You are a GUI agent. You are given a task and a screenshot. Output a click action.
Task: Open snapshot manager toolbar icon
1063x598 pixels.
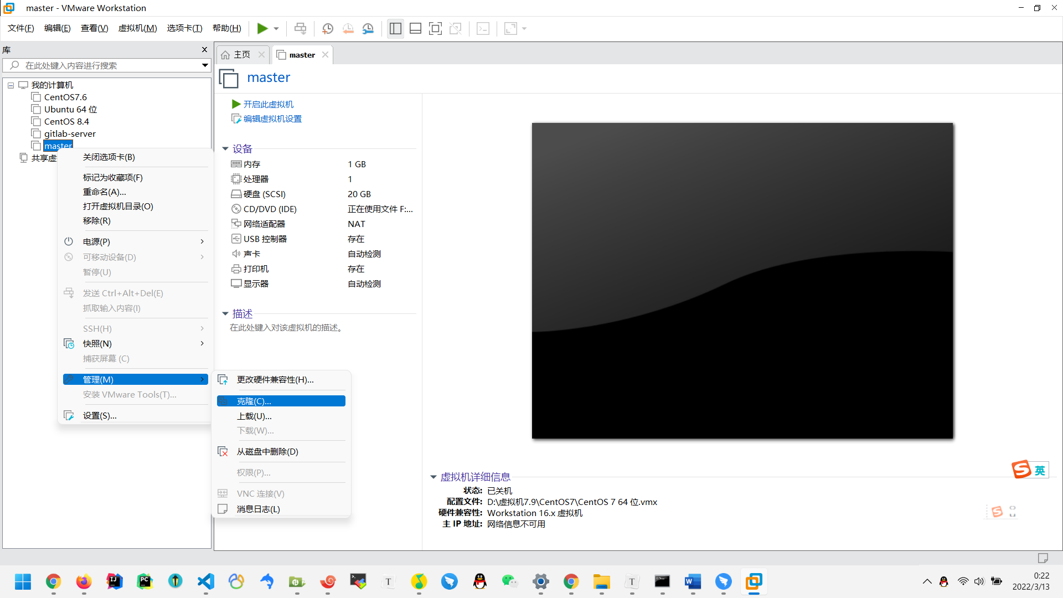point(368,28)
